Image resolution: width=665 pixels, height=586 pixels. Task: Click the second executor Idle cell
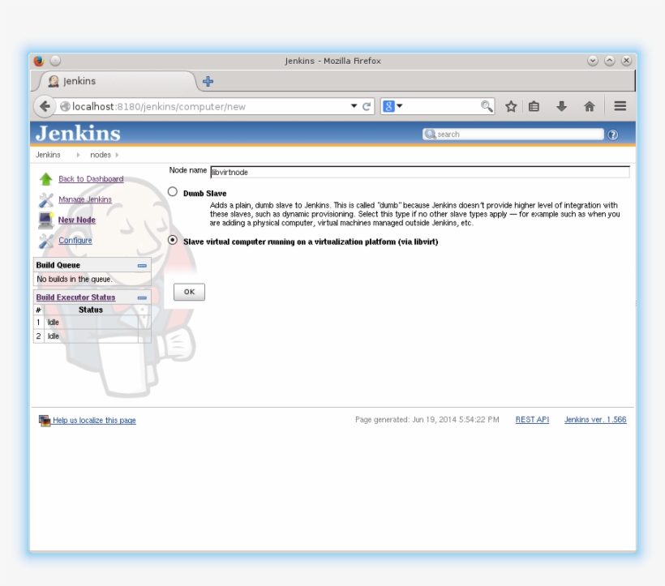click(91, 336)
